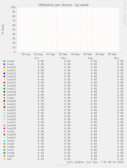
Task: Select the '31 Aug' date label
Action: (x=38, y=54)
